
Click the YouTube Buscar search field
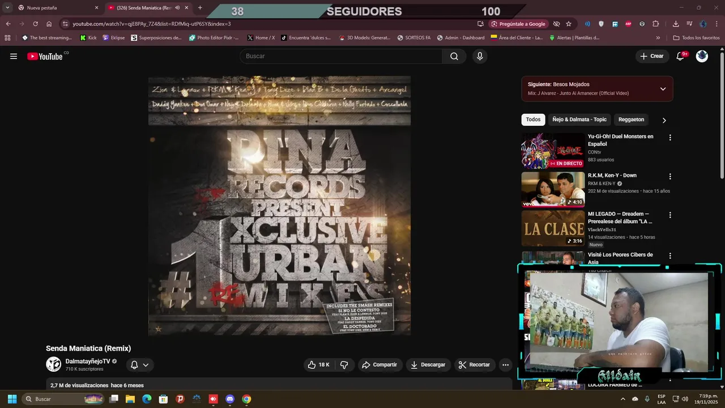[341, 56]
